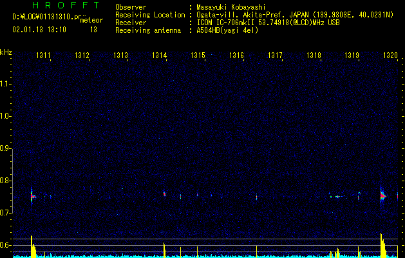
Task: Click the 1312 time axis marker
Action: tap(82, 55)
